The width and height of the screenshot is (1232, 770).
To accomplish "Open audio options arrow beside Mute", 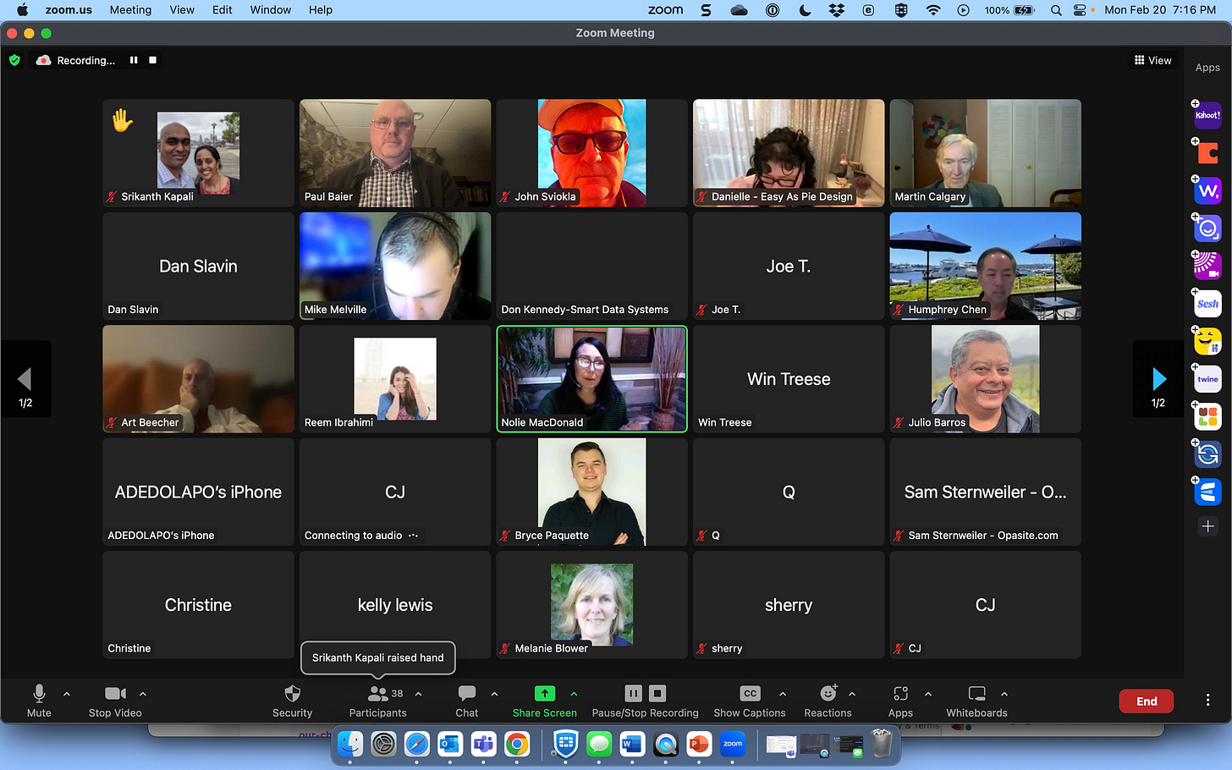I will 67,694.
